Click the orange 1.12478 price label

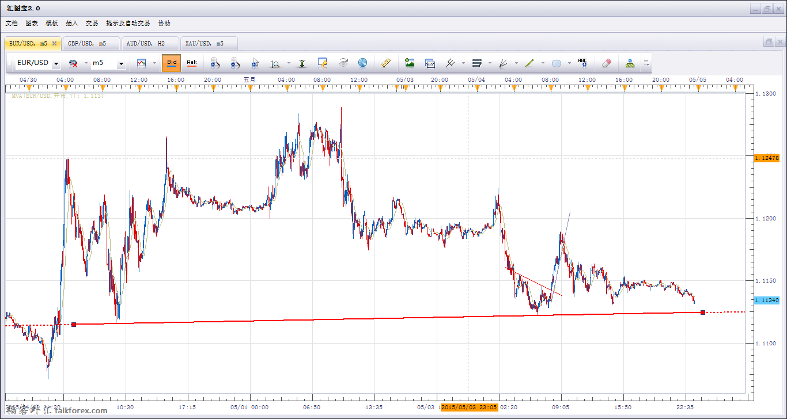[x=766, y=158]
